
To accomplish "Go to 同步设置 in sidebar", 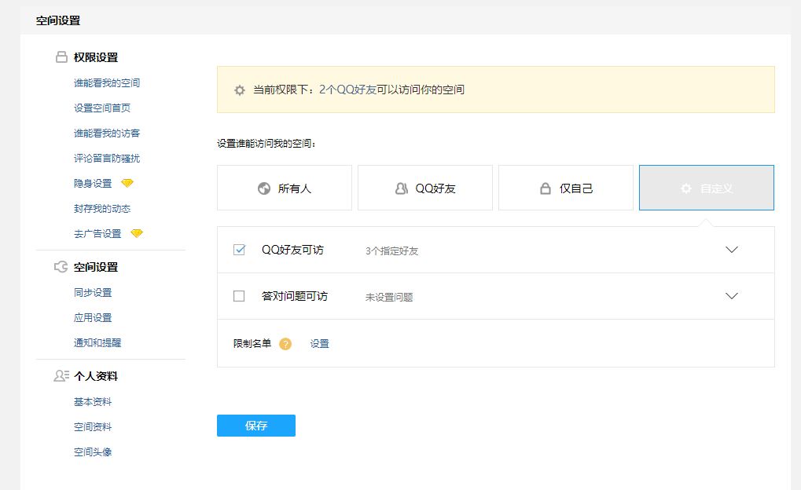I will pos(93,293).
